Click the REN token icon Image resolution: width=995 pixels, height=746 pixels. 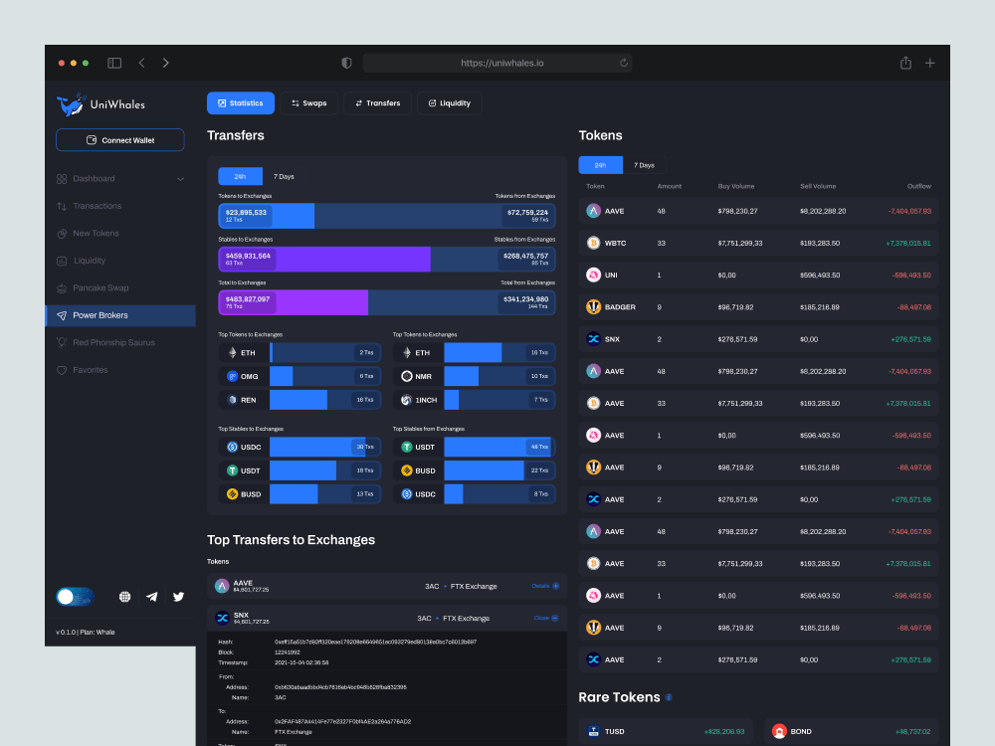(232, 400)
